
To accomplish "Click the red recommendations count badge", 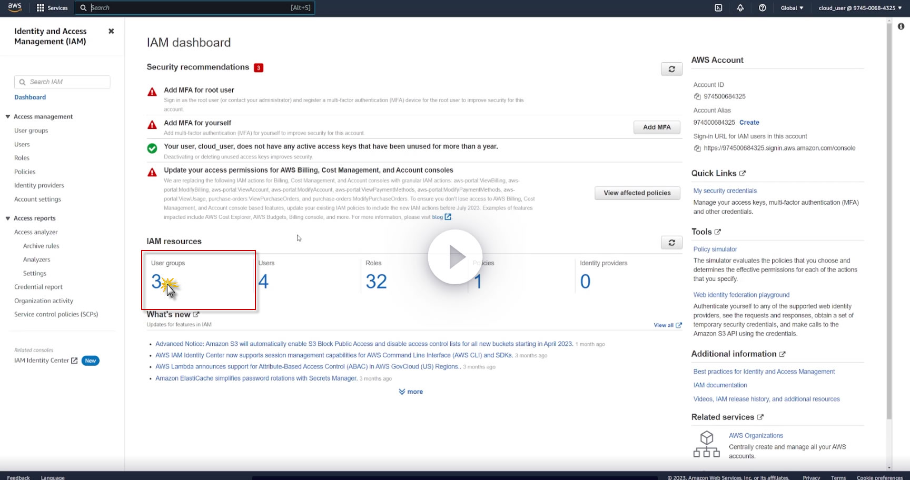I will pyautogui.click(x=259, y=67).
